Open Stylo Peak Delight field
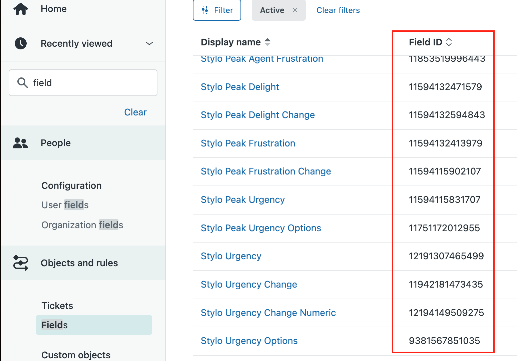 click(x=240, y=87)
